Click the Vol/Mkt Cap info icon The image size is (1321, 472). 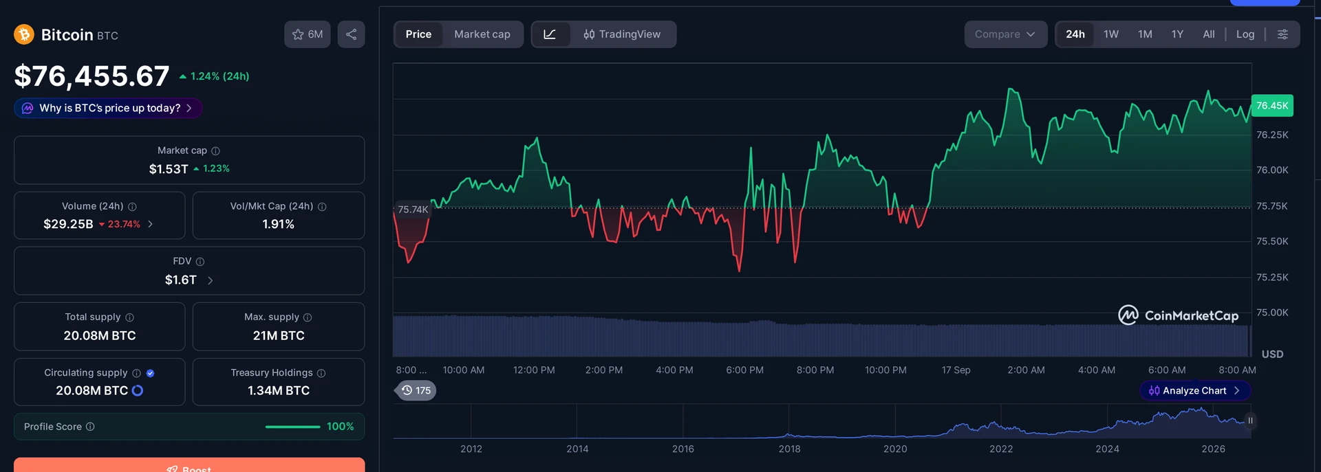coord(322,207)
